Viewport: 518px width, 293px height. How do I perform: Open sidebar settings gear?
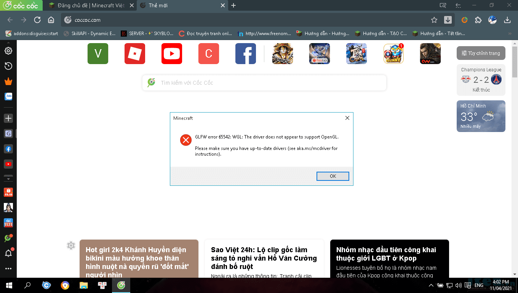[8, 51]
